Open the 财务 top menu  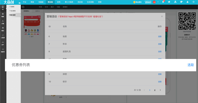59,2
